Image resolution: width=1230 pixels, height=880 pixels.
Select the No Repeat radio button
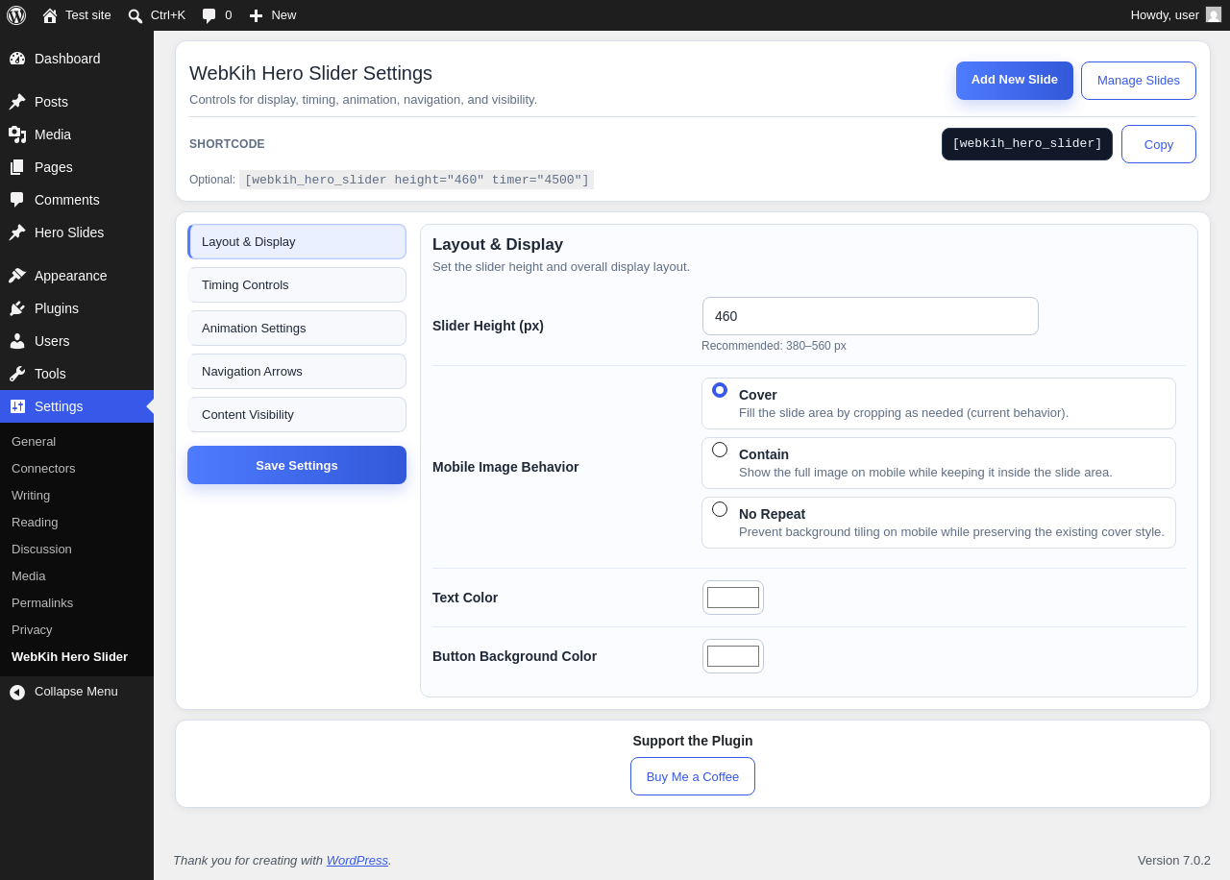pyautogui.click(x=720, y=509)
